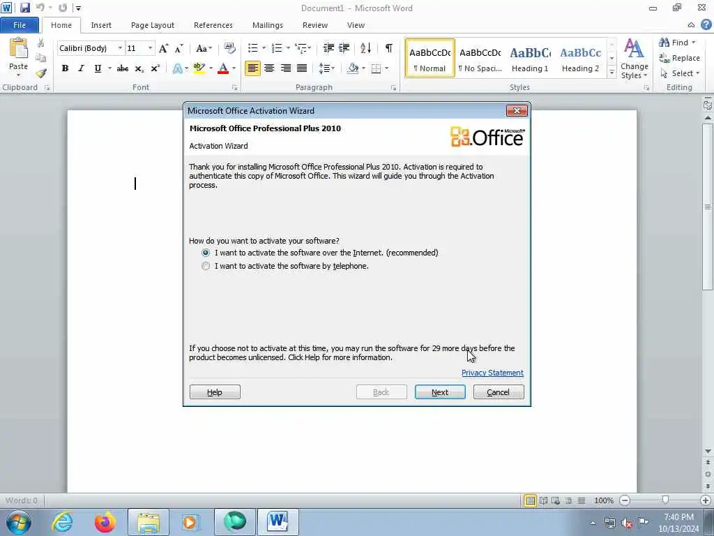Open the Line Spacing dropdown

(326, 68)
